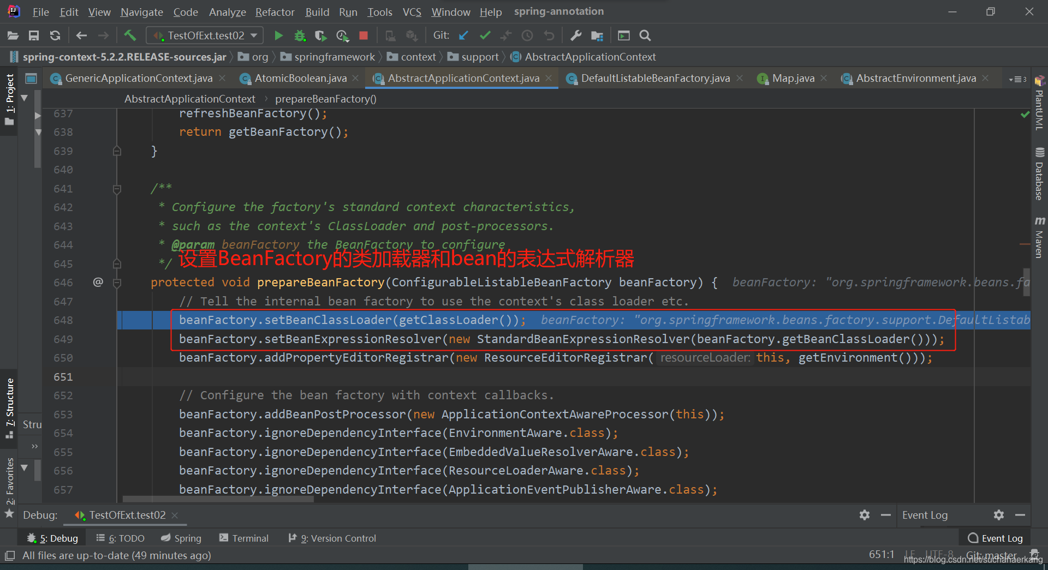Screen dimensions: 1048x570
Task: Open Event Log from status bar
Action: point(996,538)
